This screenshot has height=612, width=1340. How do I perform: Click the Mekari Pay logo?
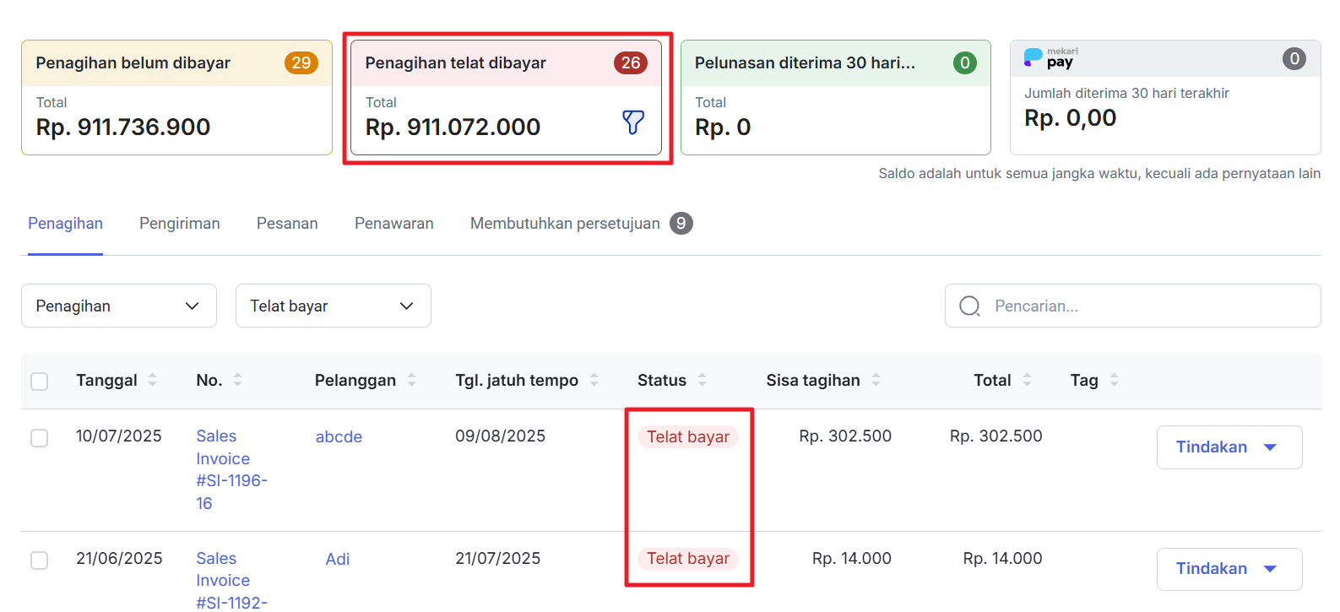[1051, 58]
